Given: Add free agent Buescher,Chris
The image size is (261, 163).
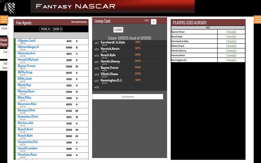Looking at the screenshot, I should click(x=28, y=116).
